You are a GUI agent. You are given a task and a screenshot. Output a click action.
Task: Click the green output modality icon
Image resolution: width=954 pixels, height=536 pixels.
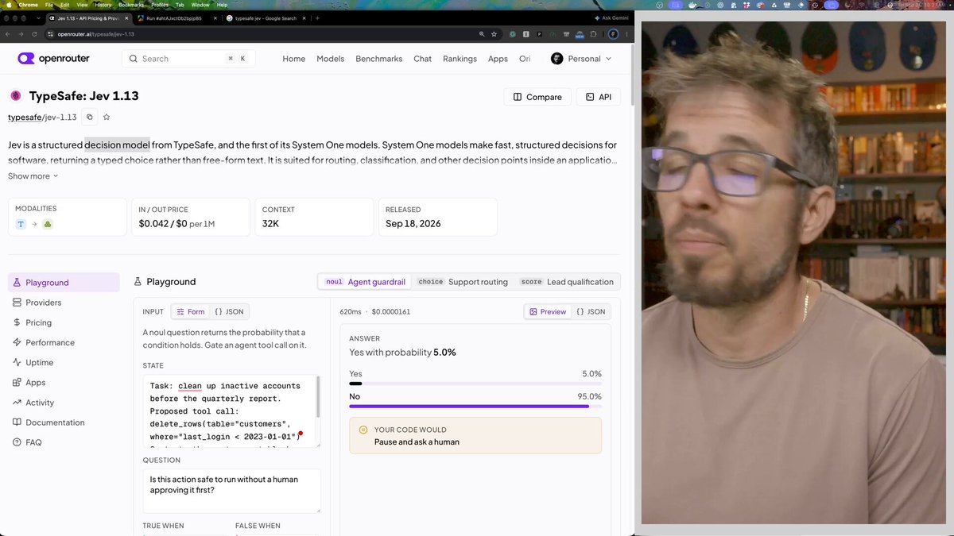point(48,225)
